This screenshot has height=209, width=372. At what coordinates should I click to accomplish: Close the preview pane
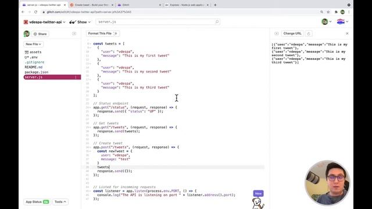tap(347, 34)
